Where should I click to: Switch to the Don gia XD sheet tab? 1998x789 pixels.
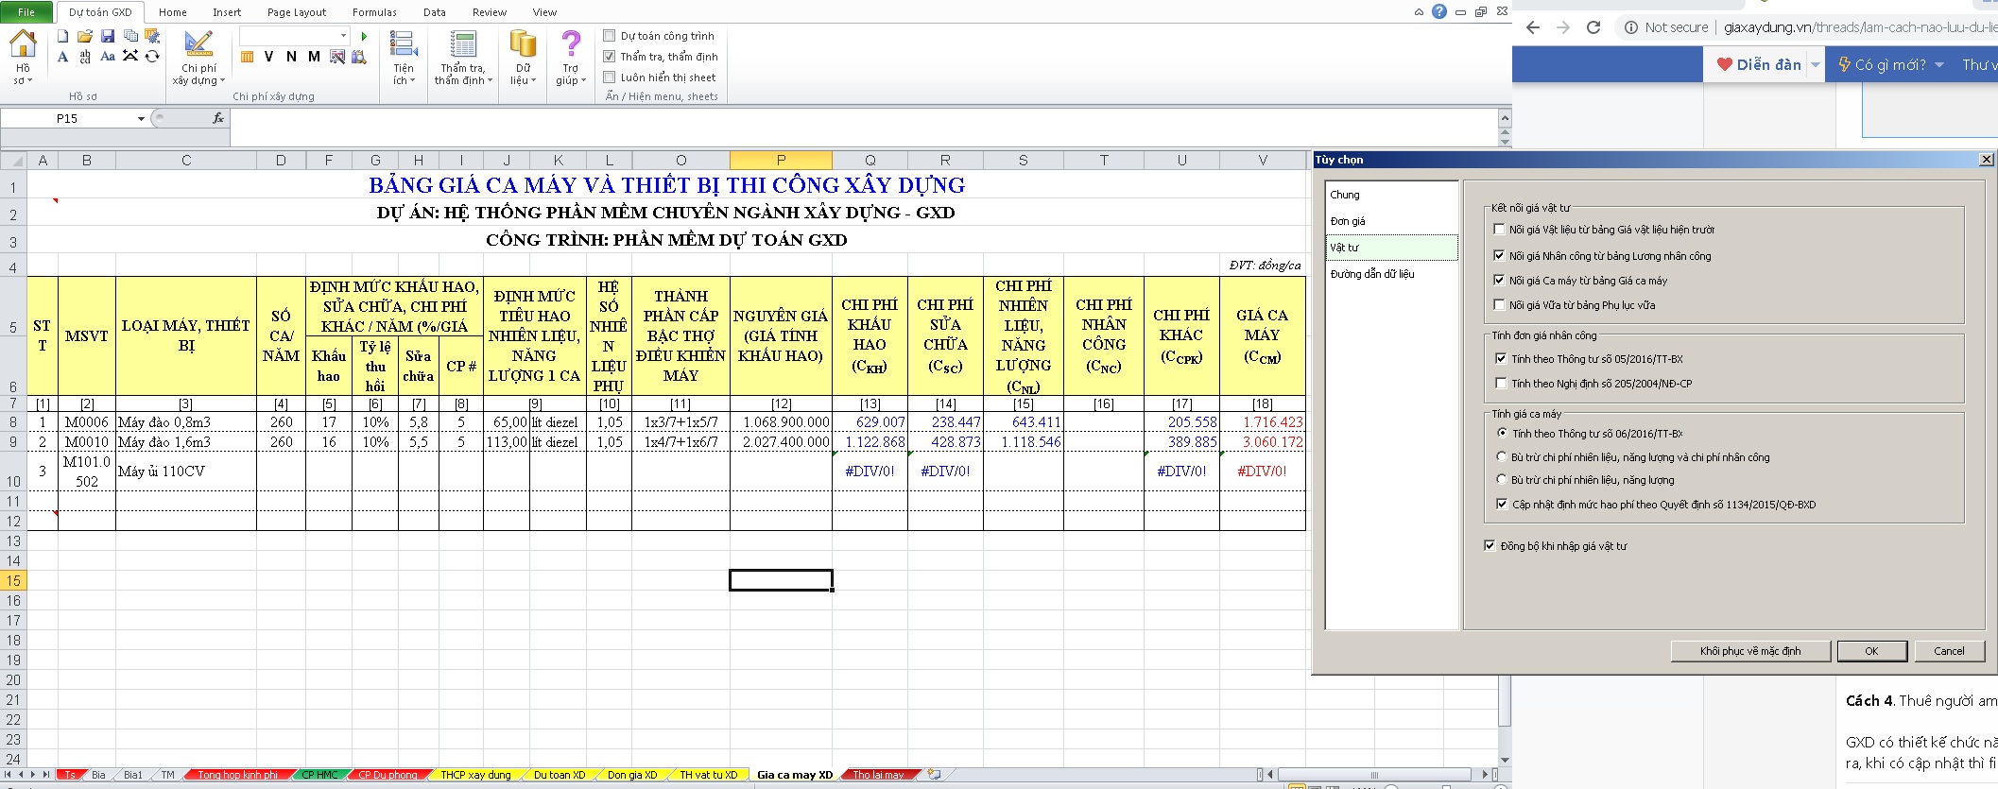(631, 775)
